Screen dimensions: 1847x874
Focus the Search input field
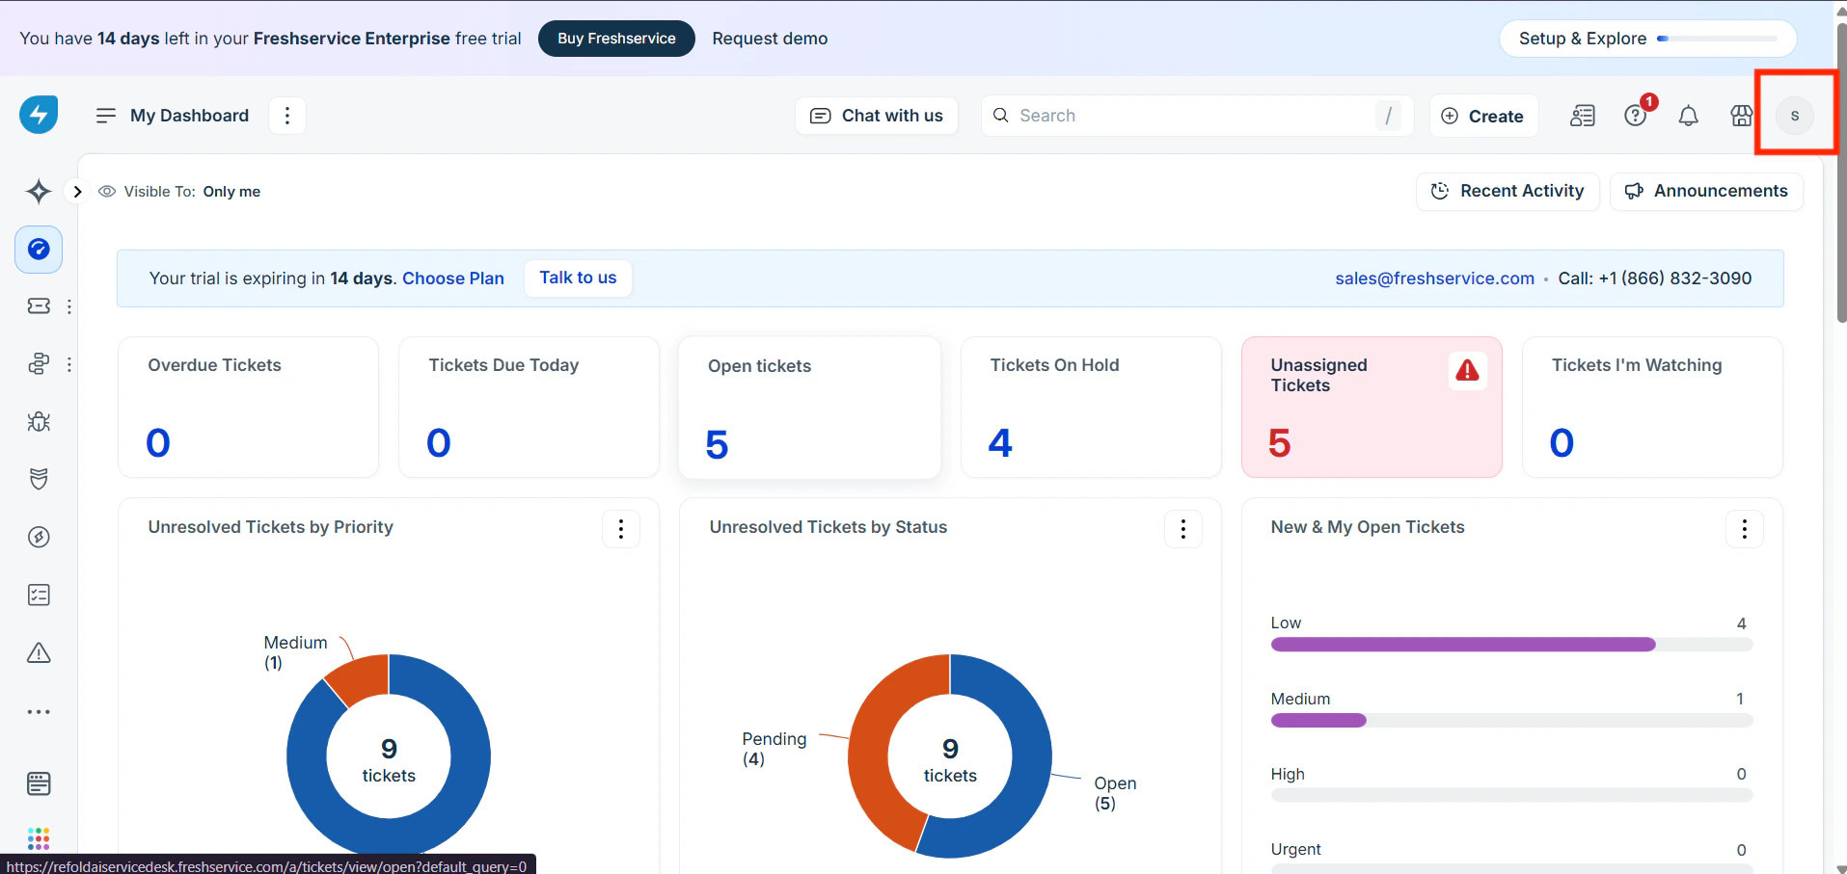pyautogui.click(x=1197, y=116)
